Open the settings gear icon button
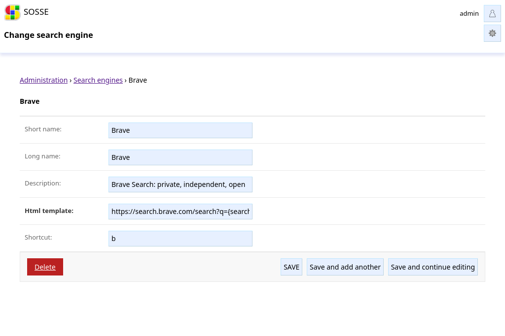Viewport: 505px width, 336px height. tap(492, 33)
